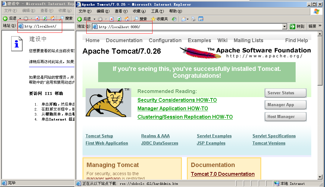
Task: Click Refresh icon in 建设中 window
Action: coord(45,19)
